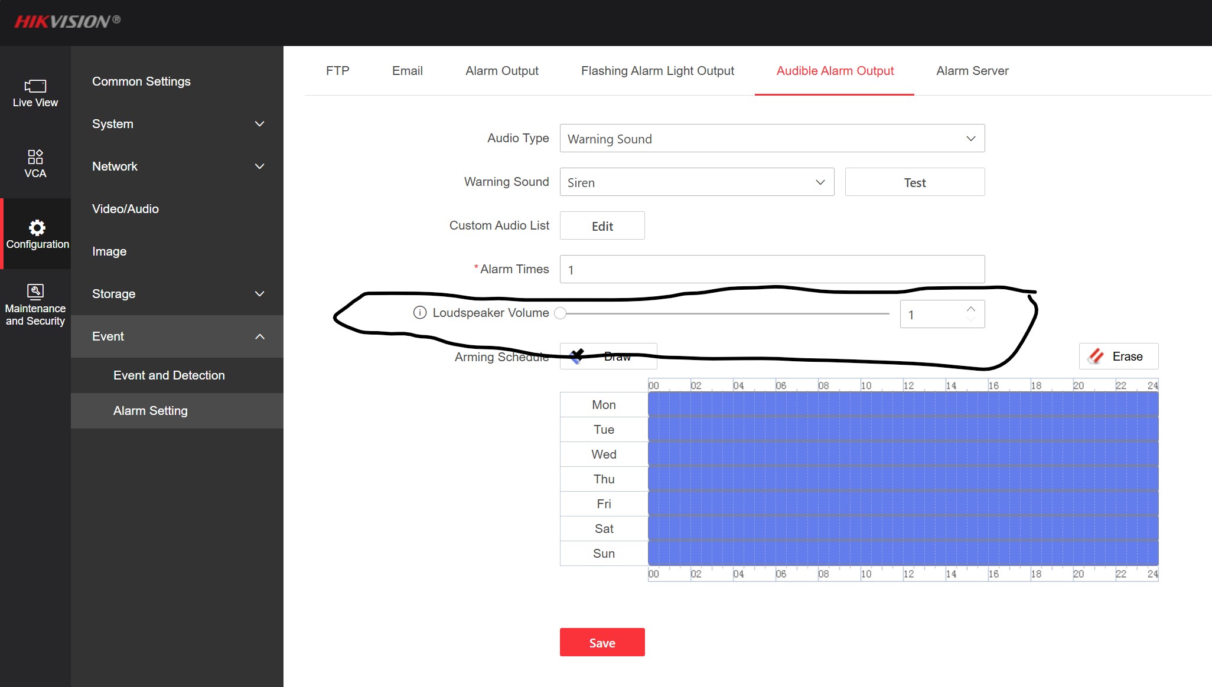Image resolution: width=1212 pixels, height=687 pixels.
Task: Click the Configuration gear icon
Action: pyautogui.click(x=37, y=228)
